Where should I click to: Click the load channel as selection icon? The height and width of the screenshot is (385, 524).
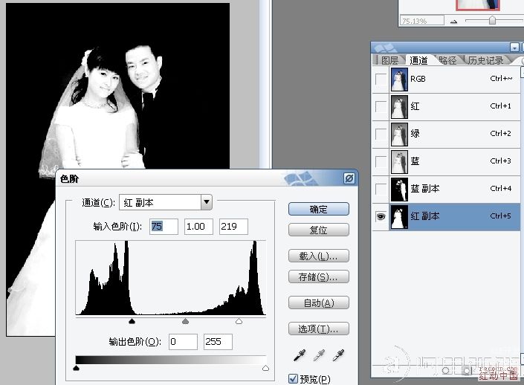447,369
